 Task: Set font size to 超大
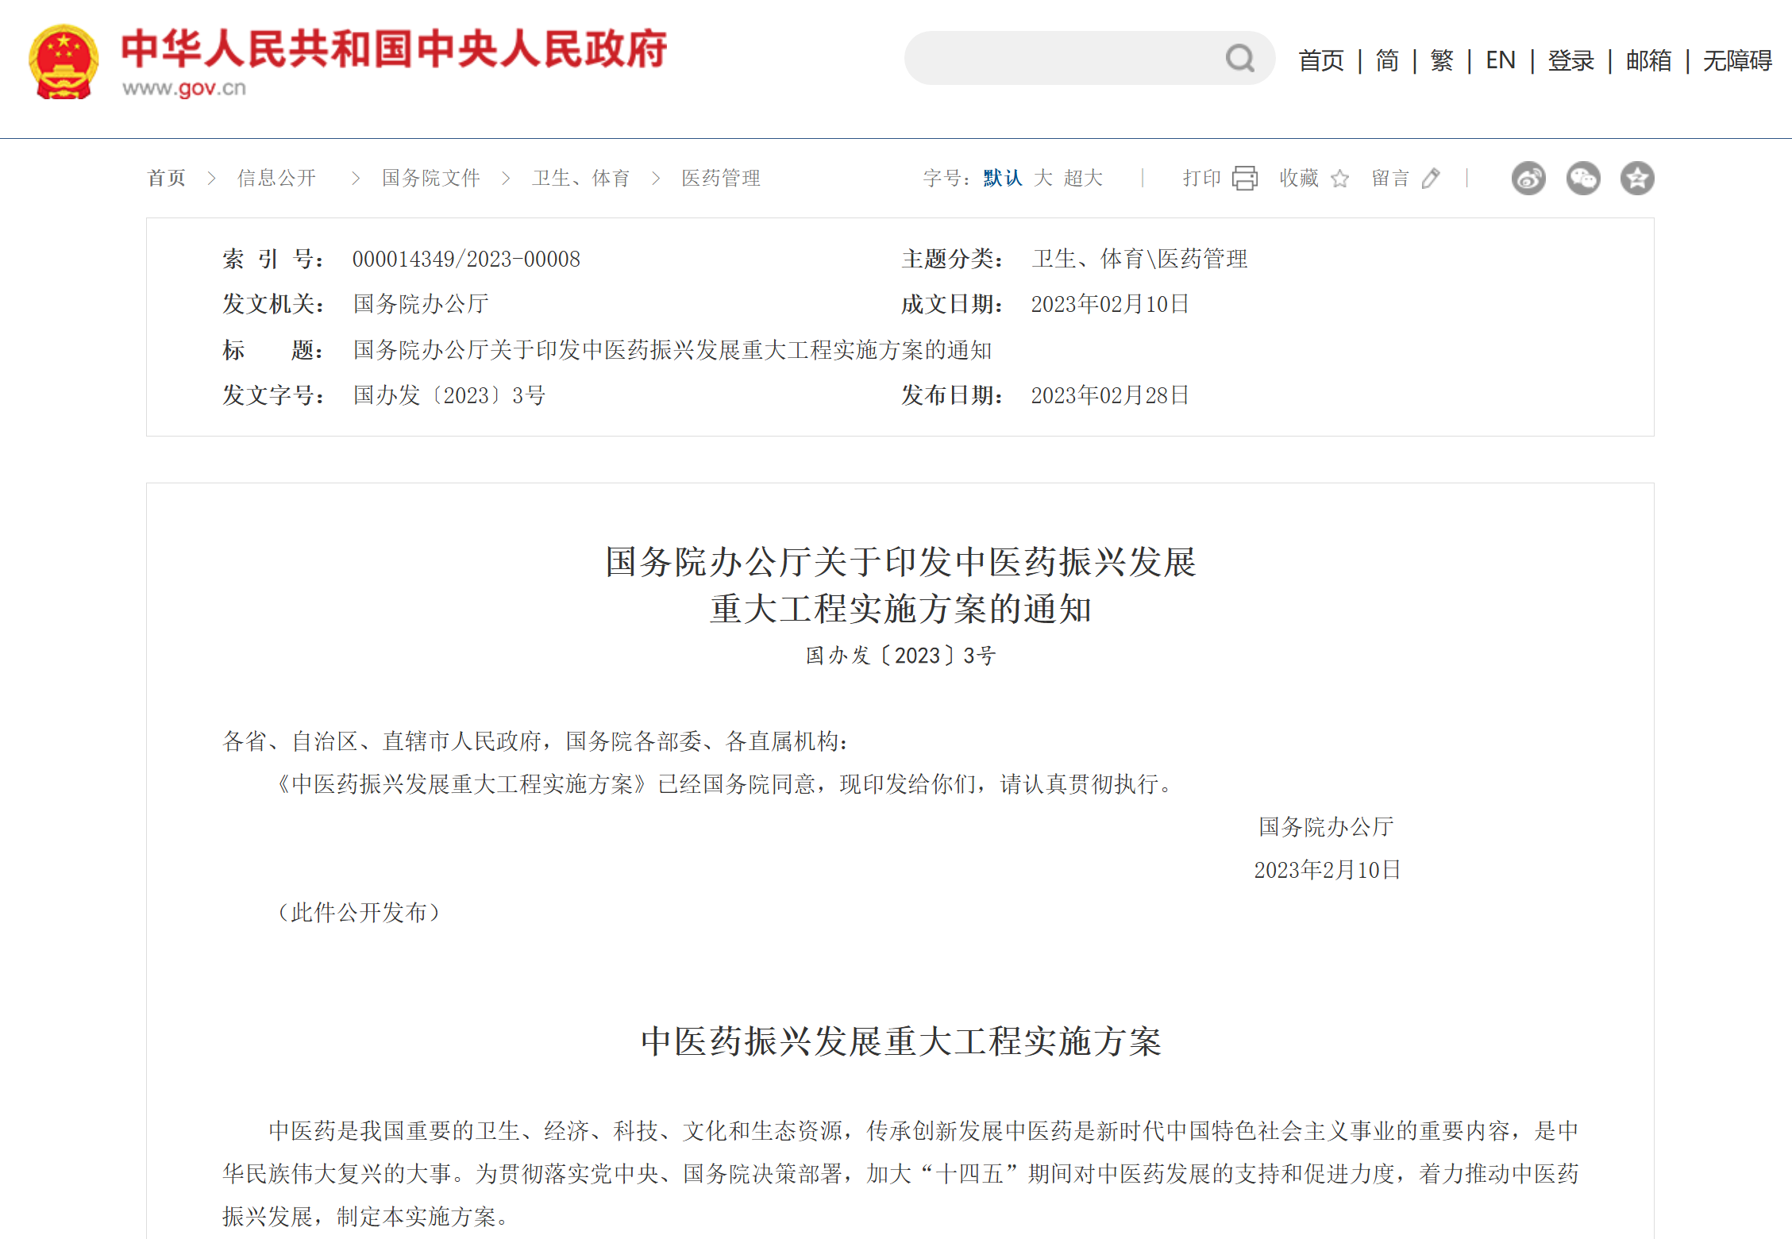pyautogui.click(x=1084, y=178)
